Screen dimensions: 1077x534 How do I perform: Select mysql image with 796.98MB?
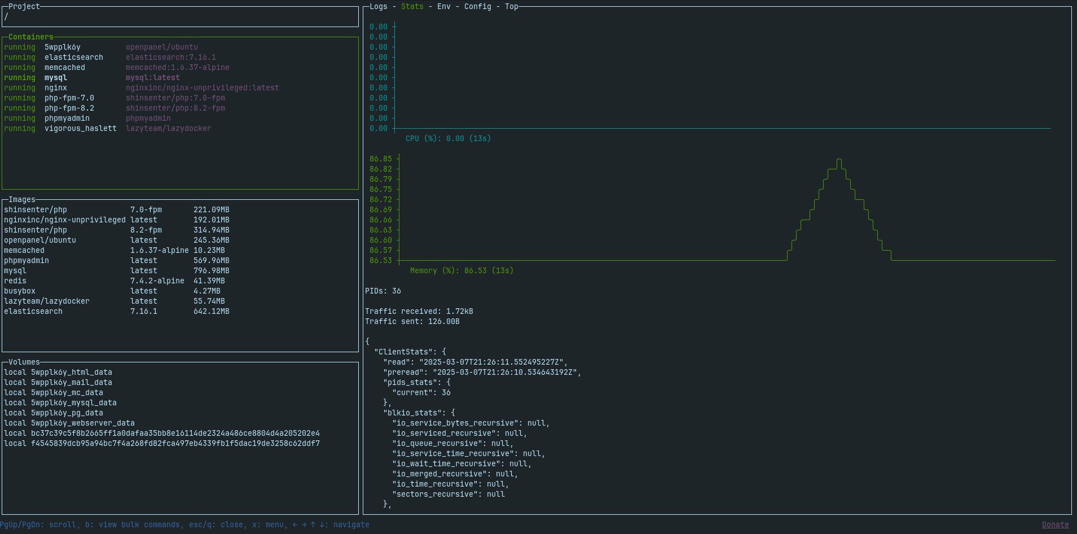coord(180,270)
